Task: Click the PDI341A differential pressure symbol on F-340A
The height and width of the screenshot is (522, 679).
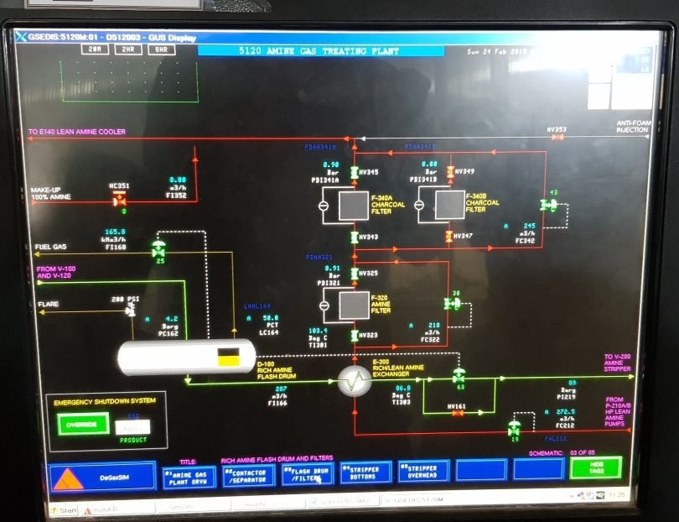Action: click(324, 206)
